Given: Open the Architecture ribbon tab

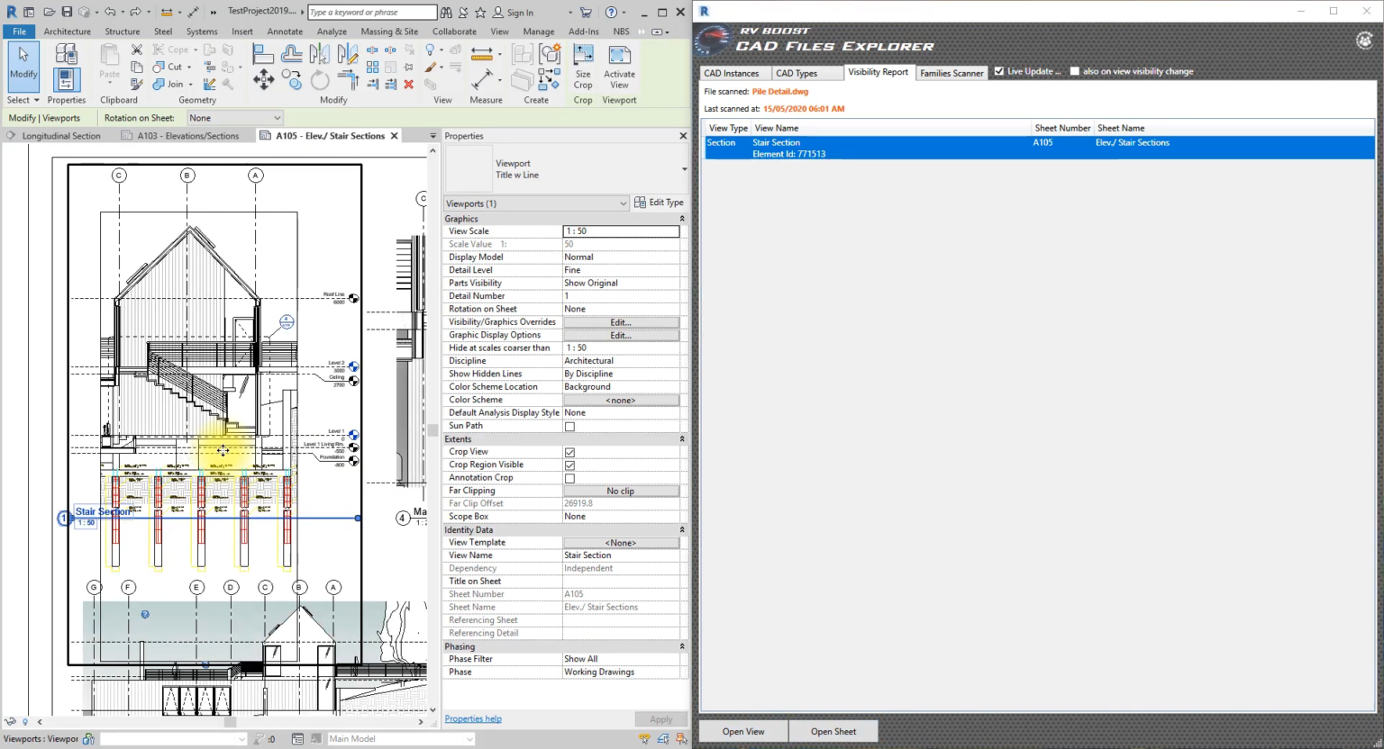Looking at the screenshot, I should [x=68, y=32].
